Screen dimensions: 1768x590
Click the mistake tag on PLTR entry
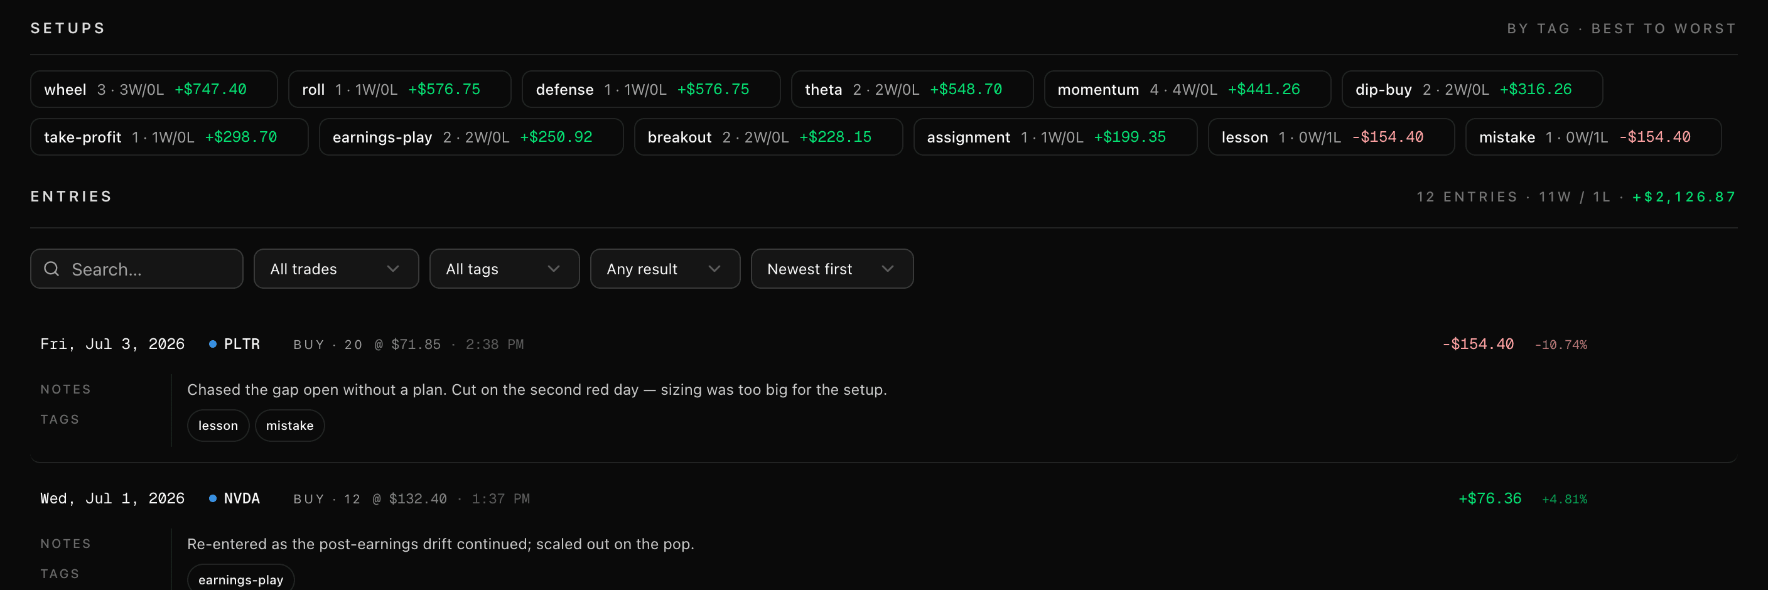coord(289,426)
